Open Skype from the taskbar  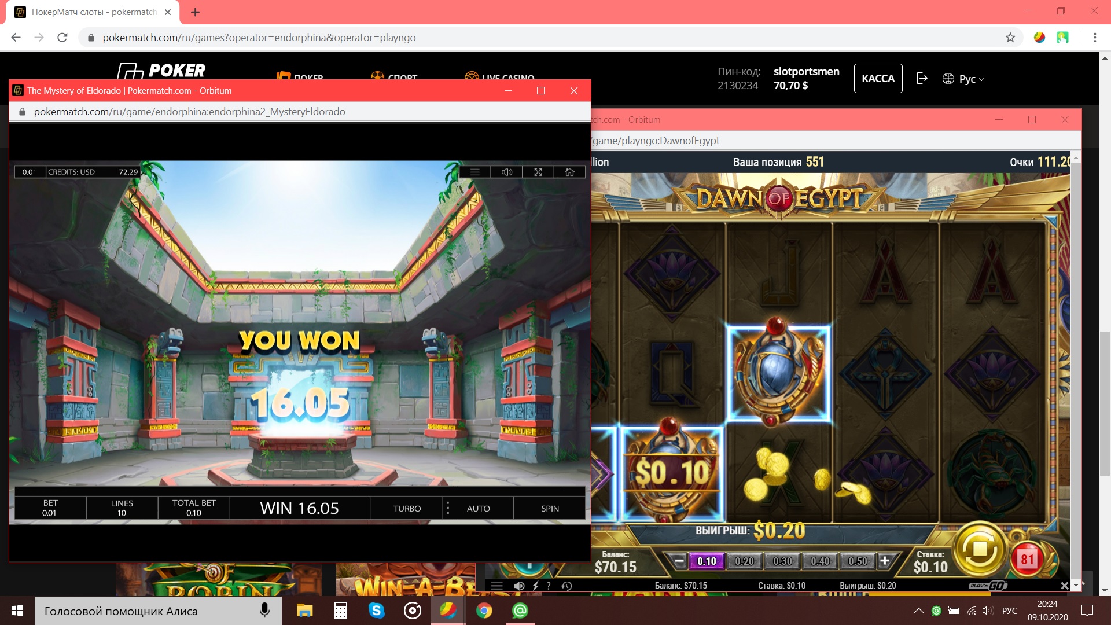point(377,611)
